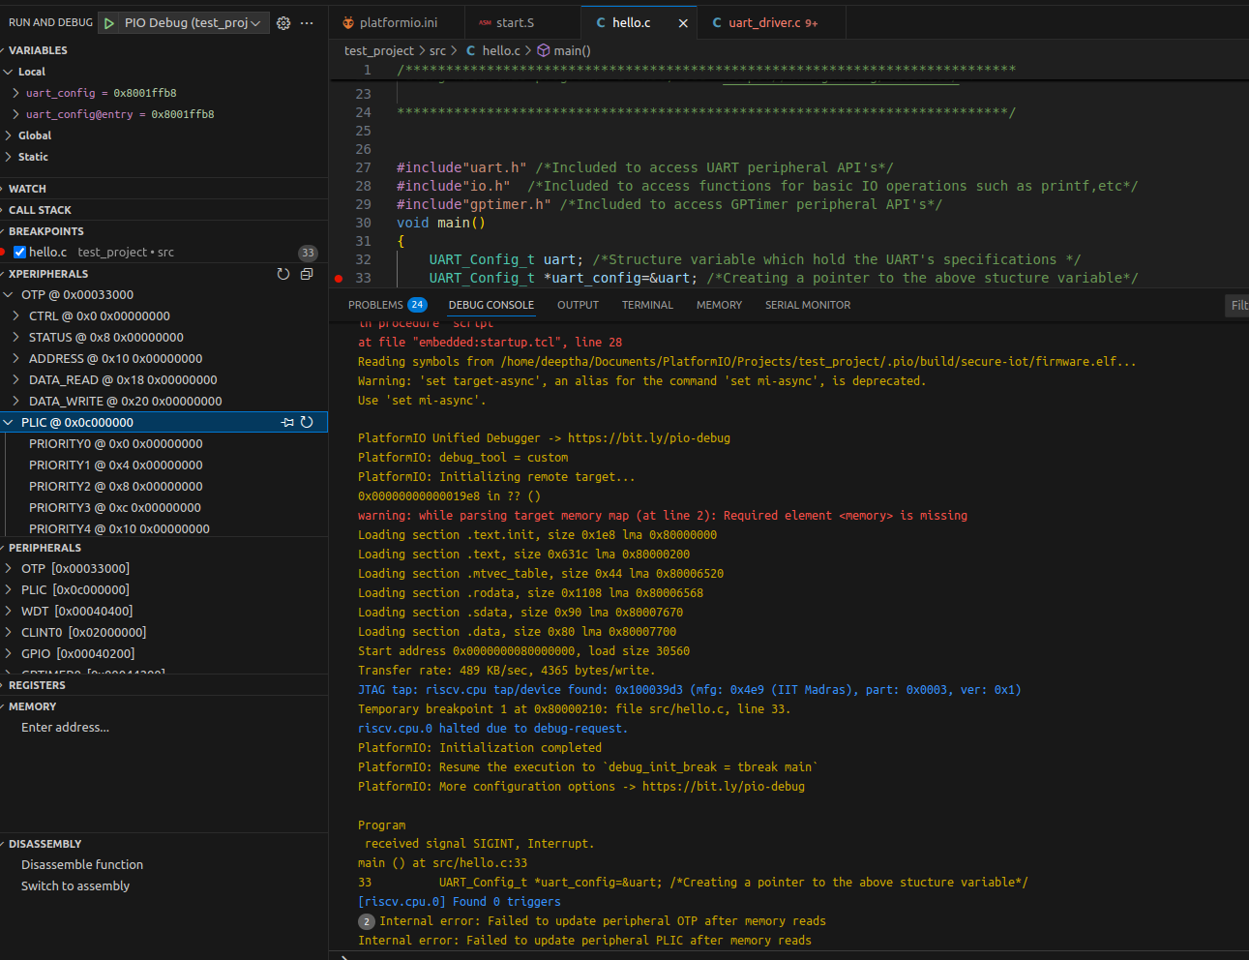Viewport: 1249px width, 960px height.
Task: Close the hello.c editor tab
Action: tap(683, 22)
